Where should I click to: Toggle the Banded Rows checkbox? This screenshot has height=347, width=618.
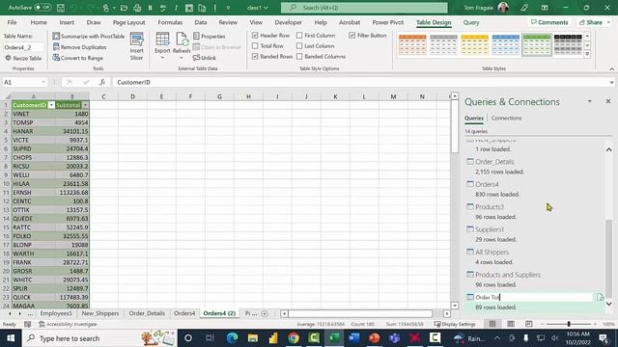tap(255, 57)
